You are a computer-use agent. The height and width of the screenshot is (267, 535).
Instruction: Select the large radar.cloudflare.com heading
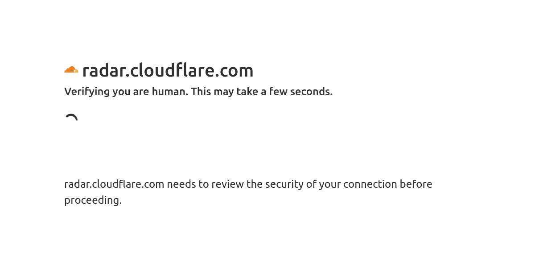pyautogui.click(x=168, y=70)
